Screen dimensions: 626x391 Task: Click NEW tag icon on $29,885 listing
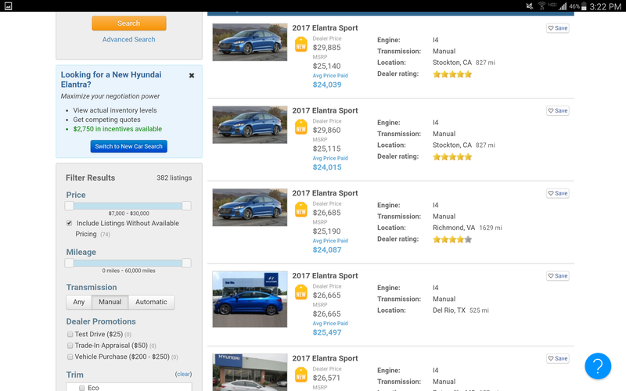pos(301,45)
